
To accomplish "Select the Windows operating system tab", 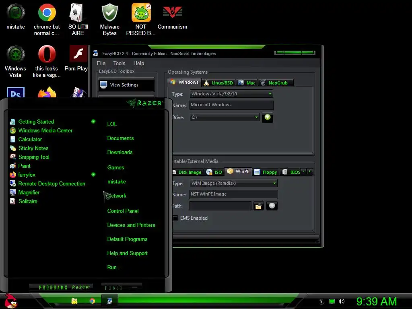I will pyautogui.click(x=184, y=82).
